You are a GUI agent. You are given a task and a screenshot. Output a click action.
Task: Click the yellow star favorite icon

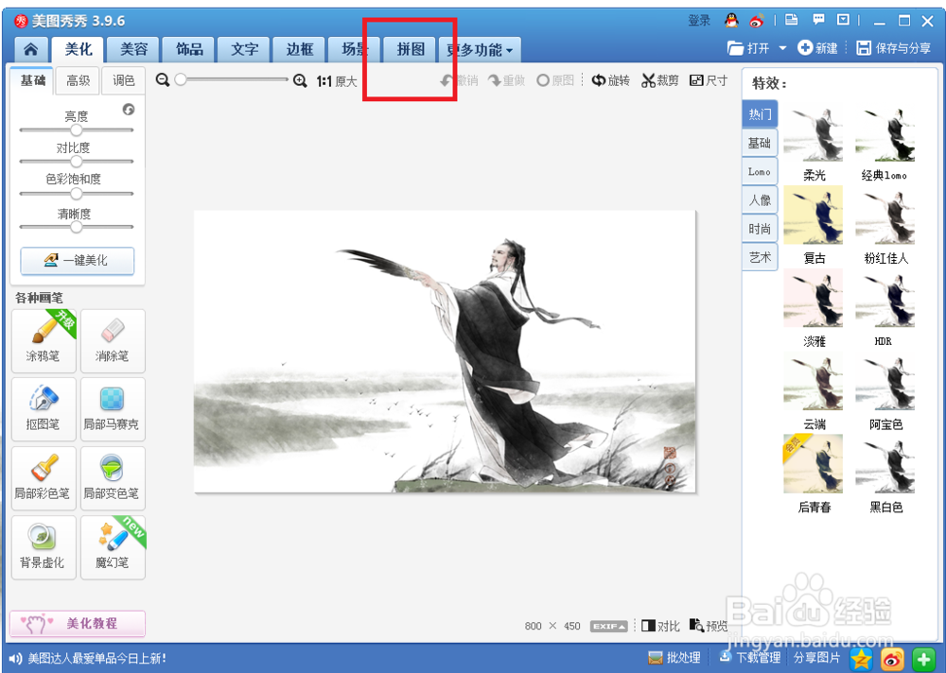point(861,659)
